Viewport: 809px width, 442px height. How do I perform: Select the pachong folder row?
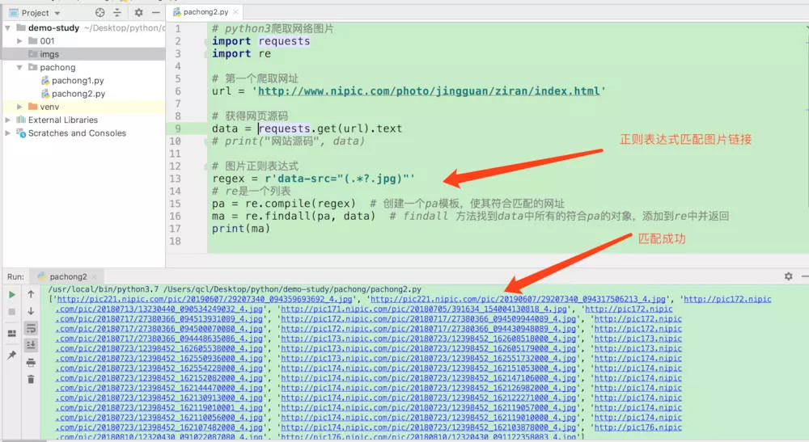(x=83, y=68)
